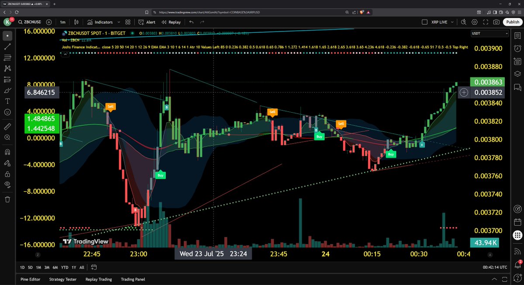The height and width of the screenshot is (285, 524).
Task: Reload the page in the browser
Action: click(x=17, y=12)
